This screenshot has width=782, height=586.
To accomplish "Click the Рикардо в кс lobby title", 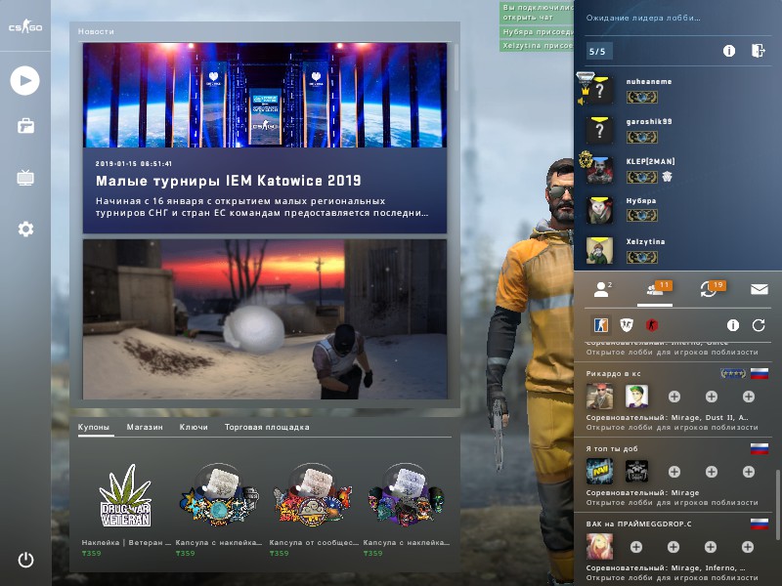I will (614, 373).
